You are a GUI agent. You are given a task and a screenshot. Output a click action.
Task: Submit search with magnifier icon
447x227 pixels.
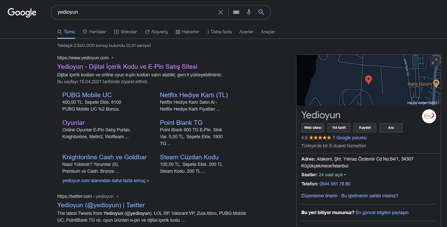click(261, 12)
